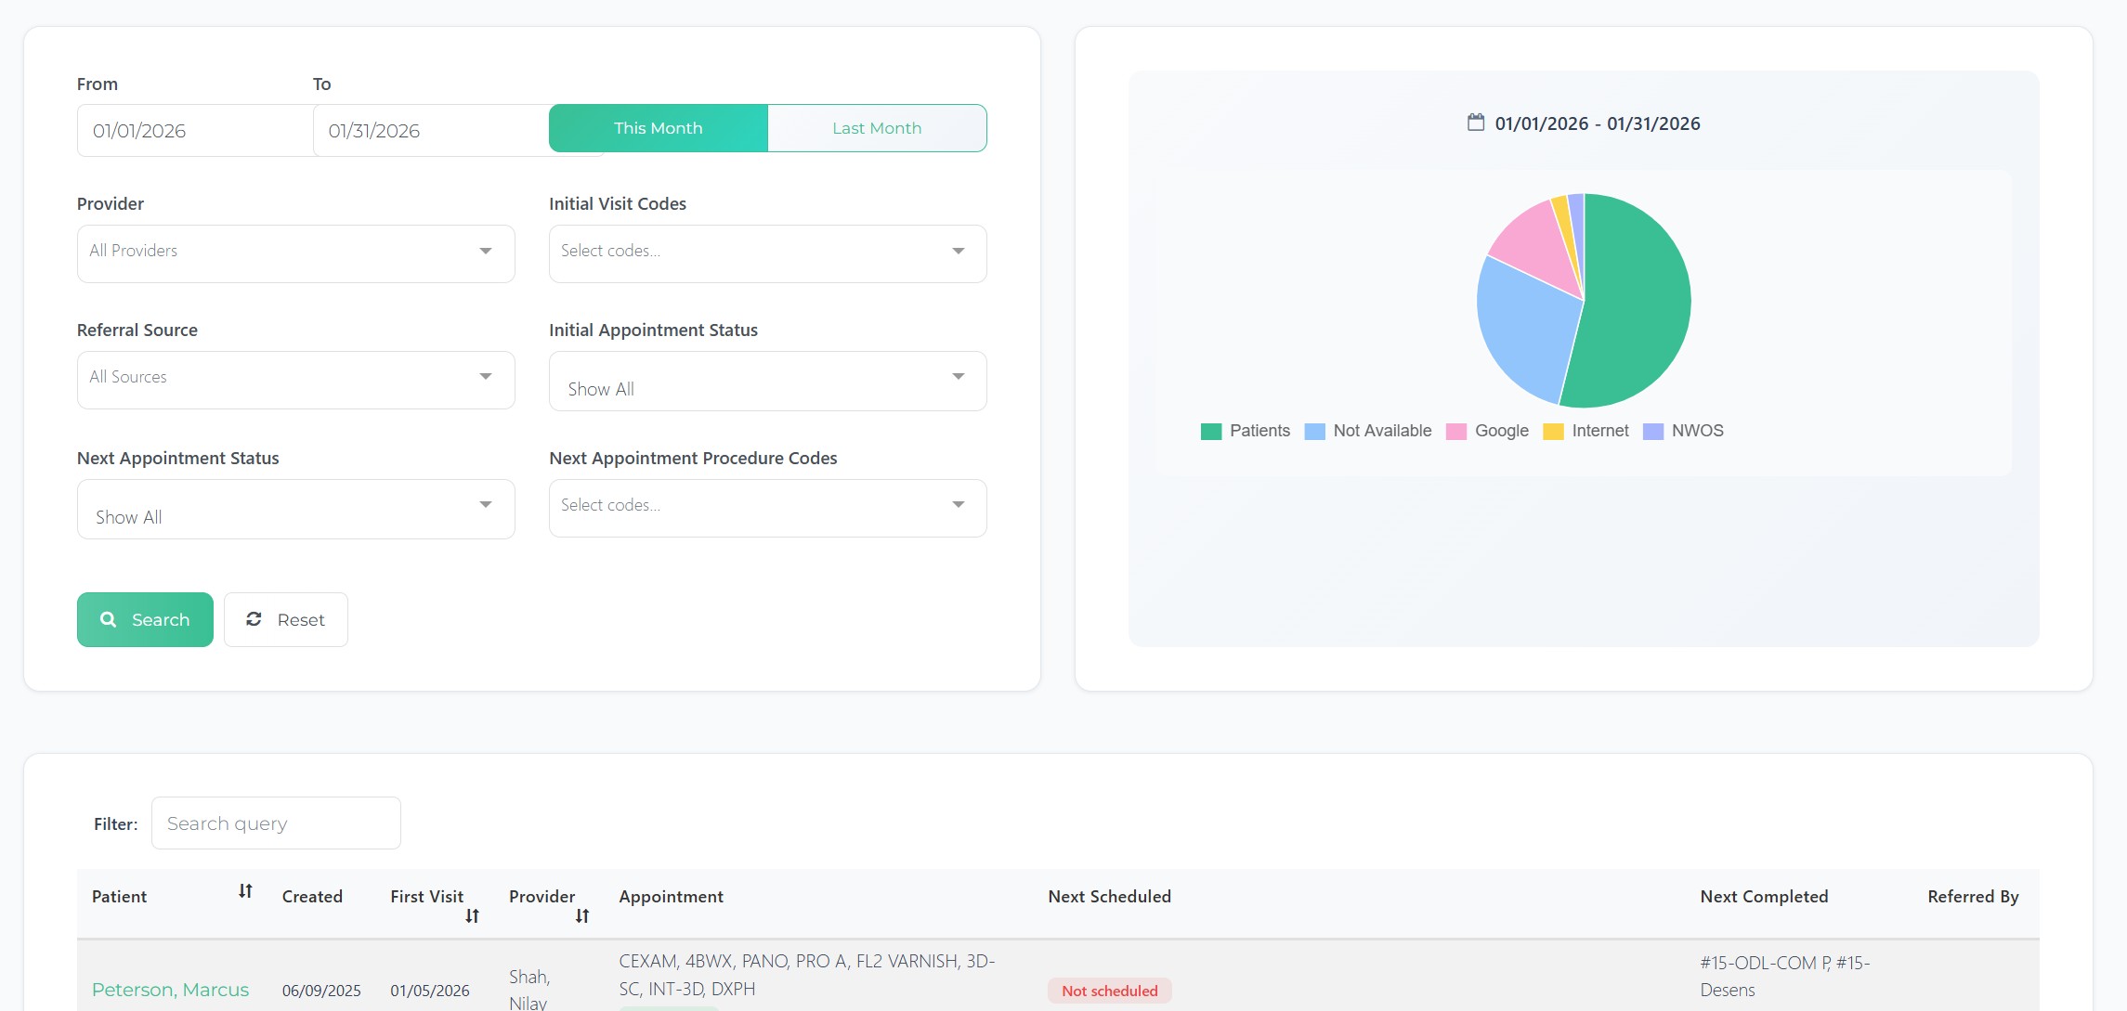
Task: Sort table by First Visit icon
Action: (472, 916)
